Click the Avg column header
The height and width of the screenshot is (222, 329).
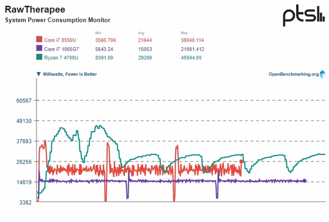tap(141, 33)
